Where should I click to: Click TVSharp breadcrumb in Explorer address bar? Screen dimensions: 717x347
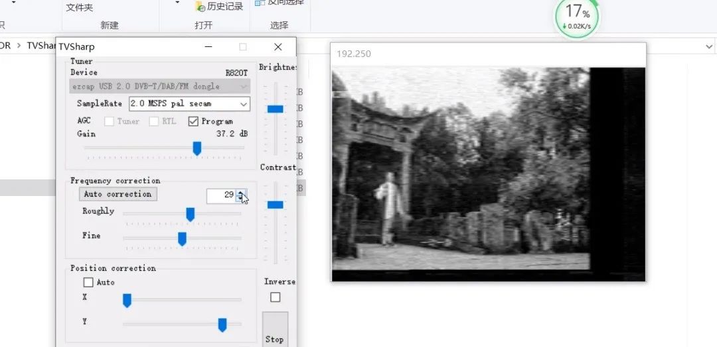point(41,46)
